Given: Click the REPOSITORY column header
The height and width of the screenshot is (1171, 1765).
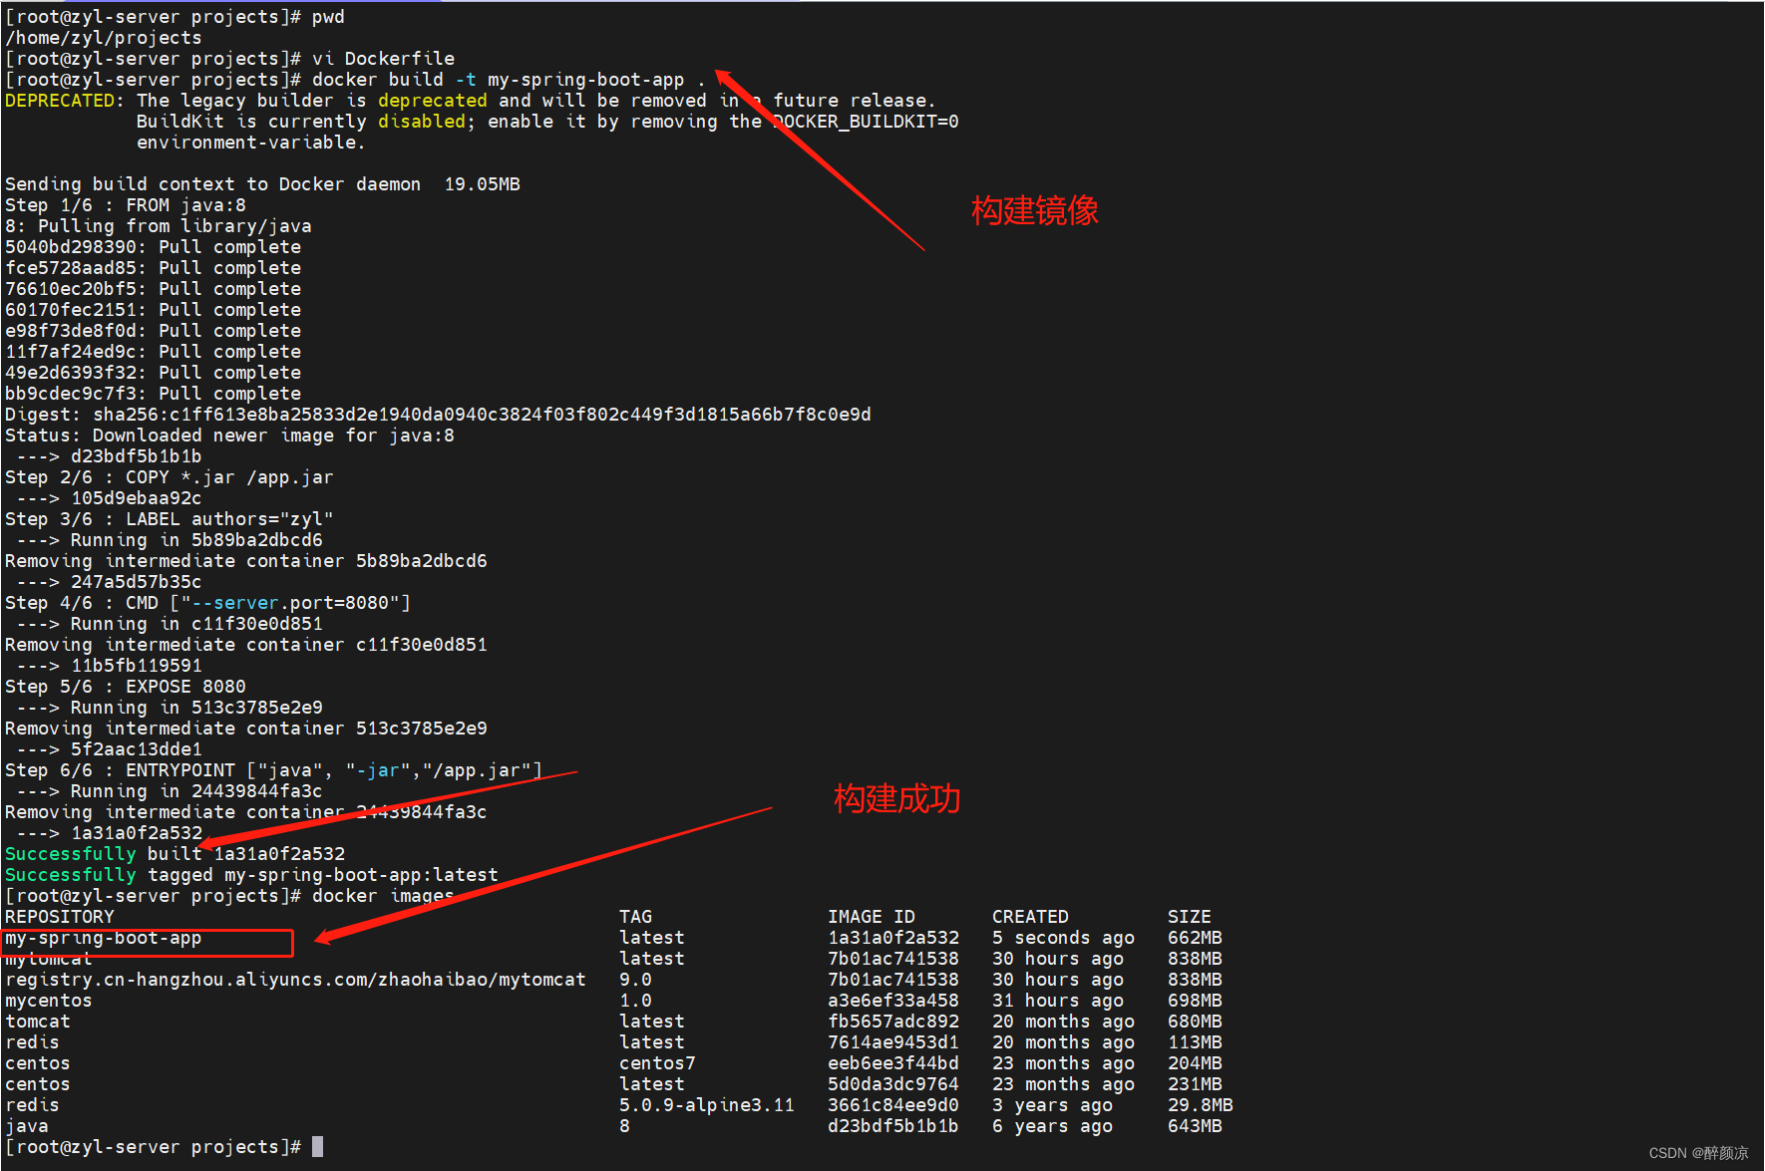Looking at the screenshot, I should coord(60,917).
